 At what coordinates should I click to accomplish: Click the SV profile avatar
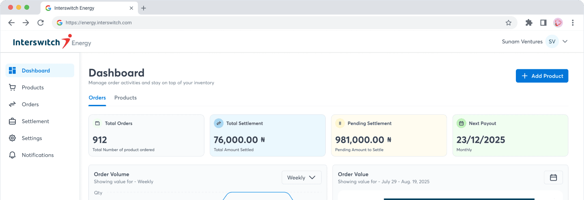(552, 41)
